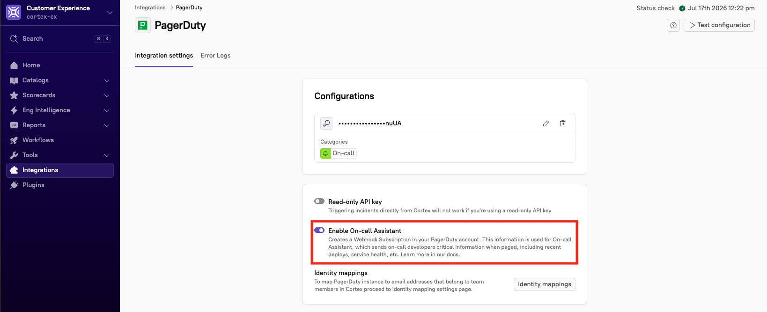Toggle the Read-only API key switch

click(x=319, y=201)
